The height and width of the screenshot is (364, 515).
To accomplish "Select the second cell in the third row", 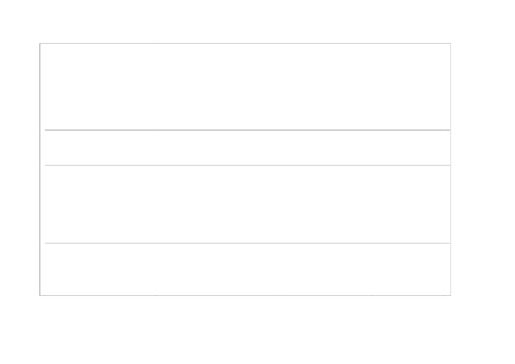I will click(x=218, y=204).
